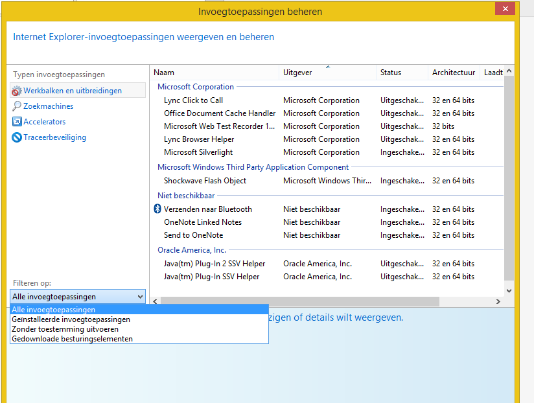Open the Accelerators category
The image size is (534, 403).
[x=44, y=122]
